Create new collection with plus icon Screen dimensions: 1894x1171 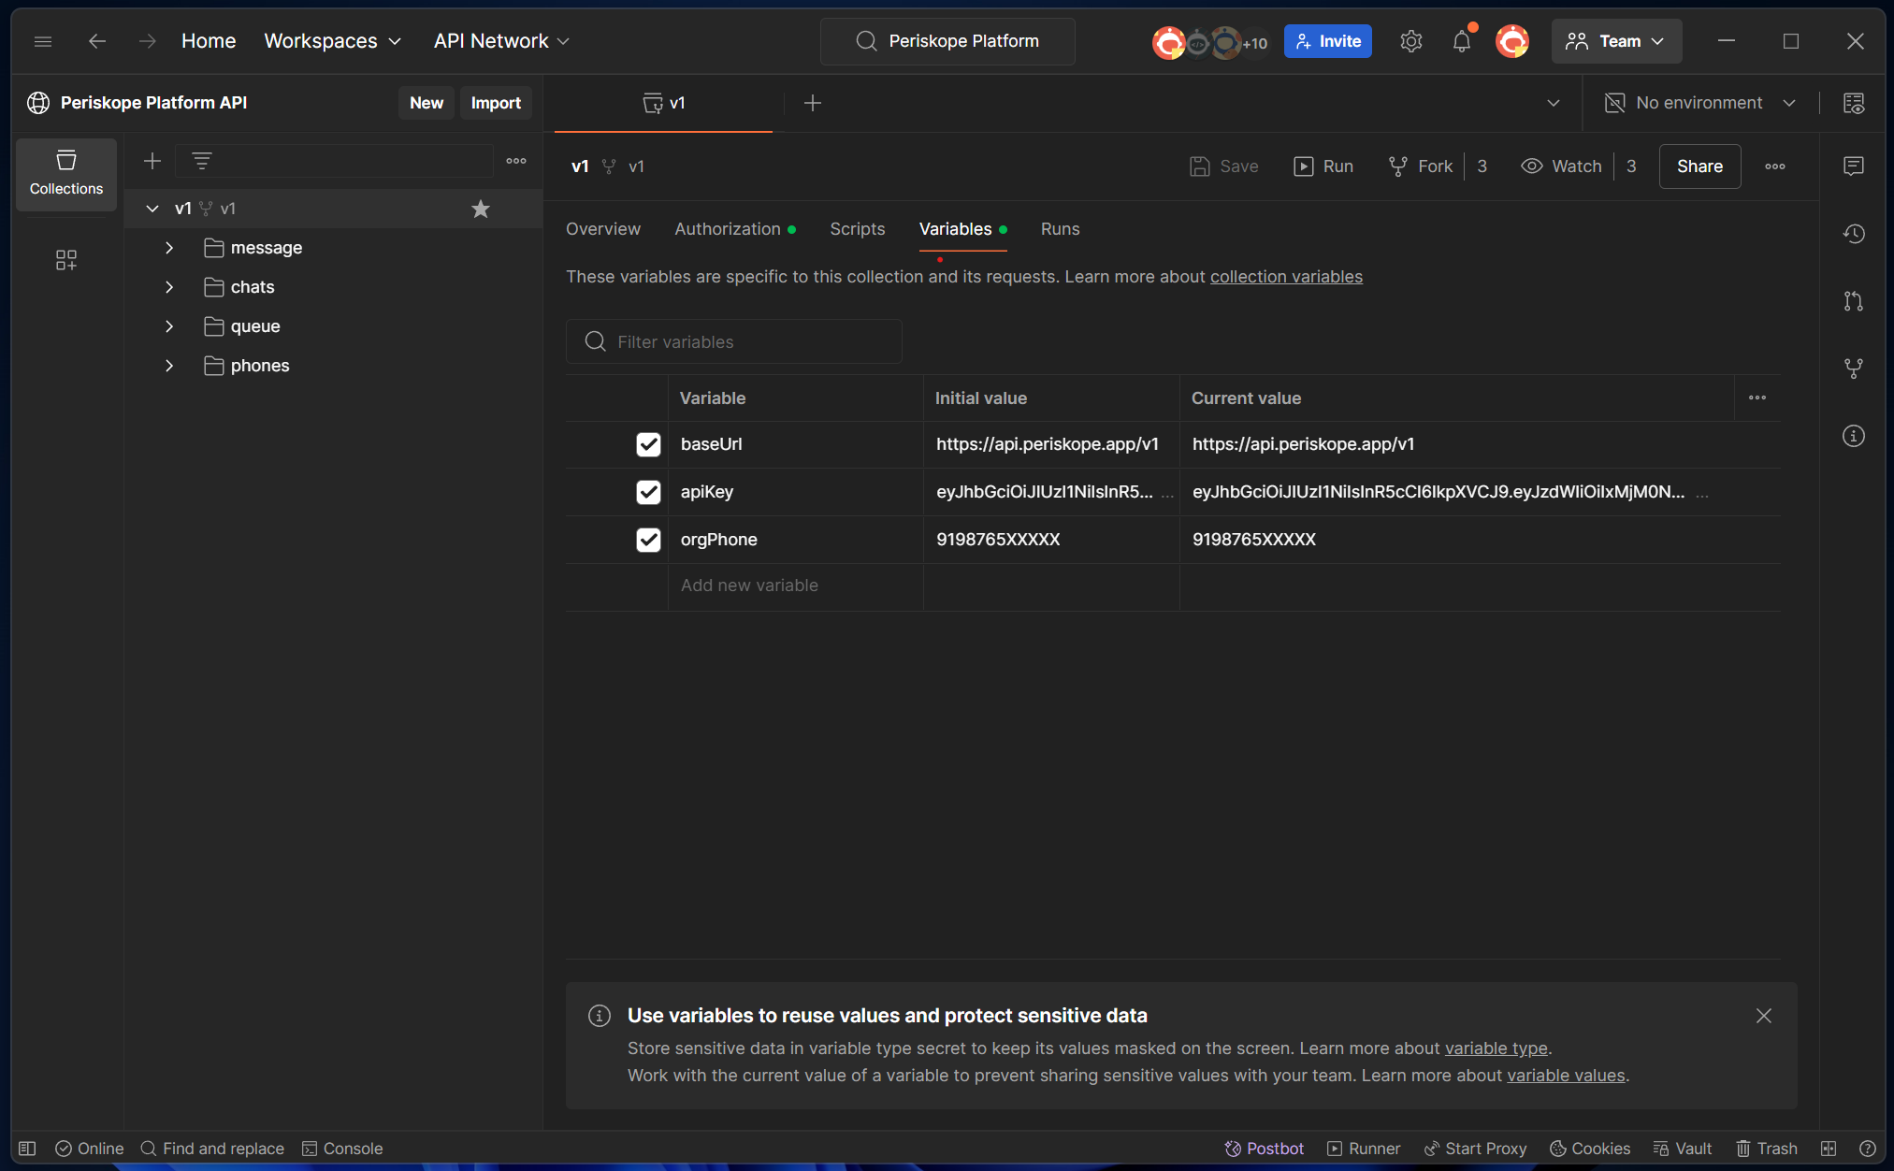point(152,161)
